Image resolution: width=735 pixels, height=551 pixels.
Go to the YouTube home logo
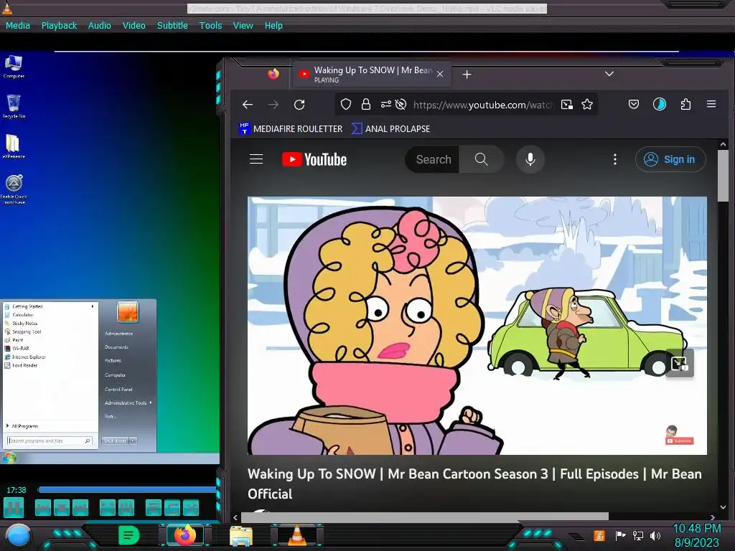tap(314, 159)
